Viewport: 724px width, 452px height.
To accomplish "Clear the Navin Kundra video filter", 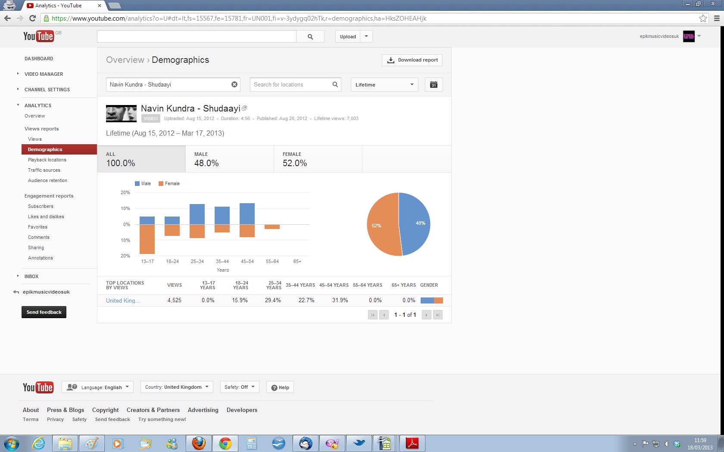I will coord(234,84).
